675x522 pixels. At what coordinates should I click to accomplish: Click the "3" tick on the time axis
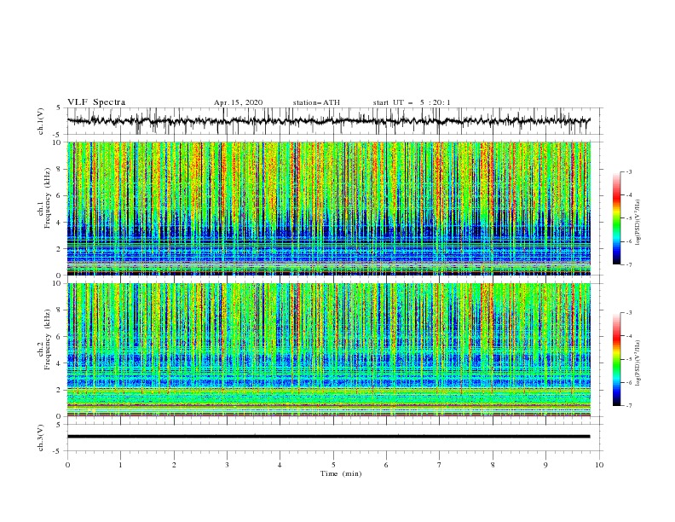tap(227, 465)
